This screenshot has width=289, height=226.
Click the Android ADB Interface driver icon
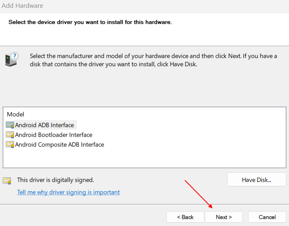click(10, 125)
